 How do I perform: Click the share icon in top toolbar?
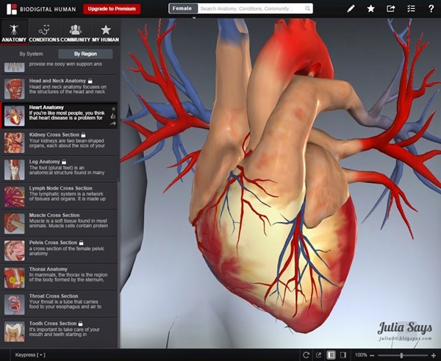(x=390, y=9)
